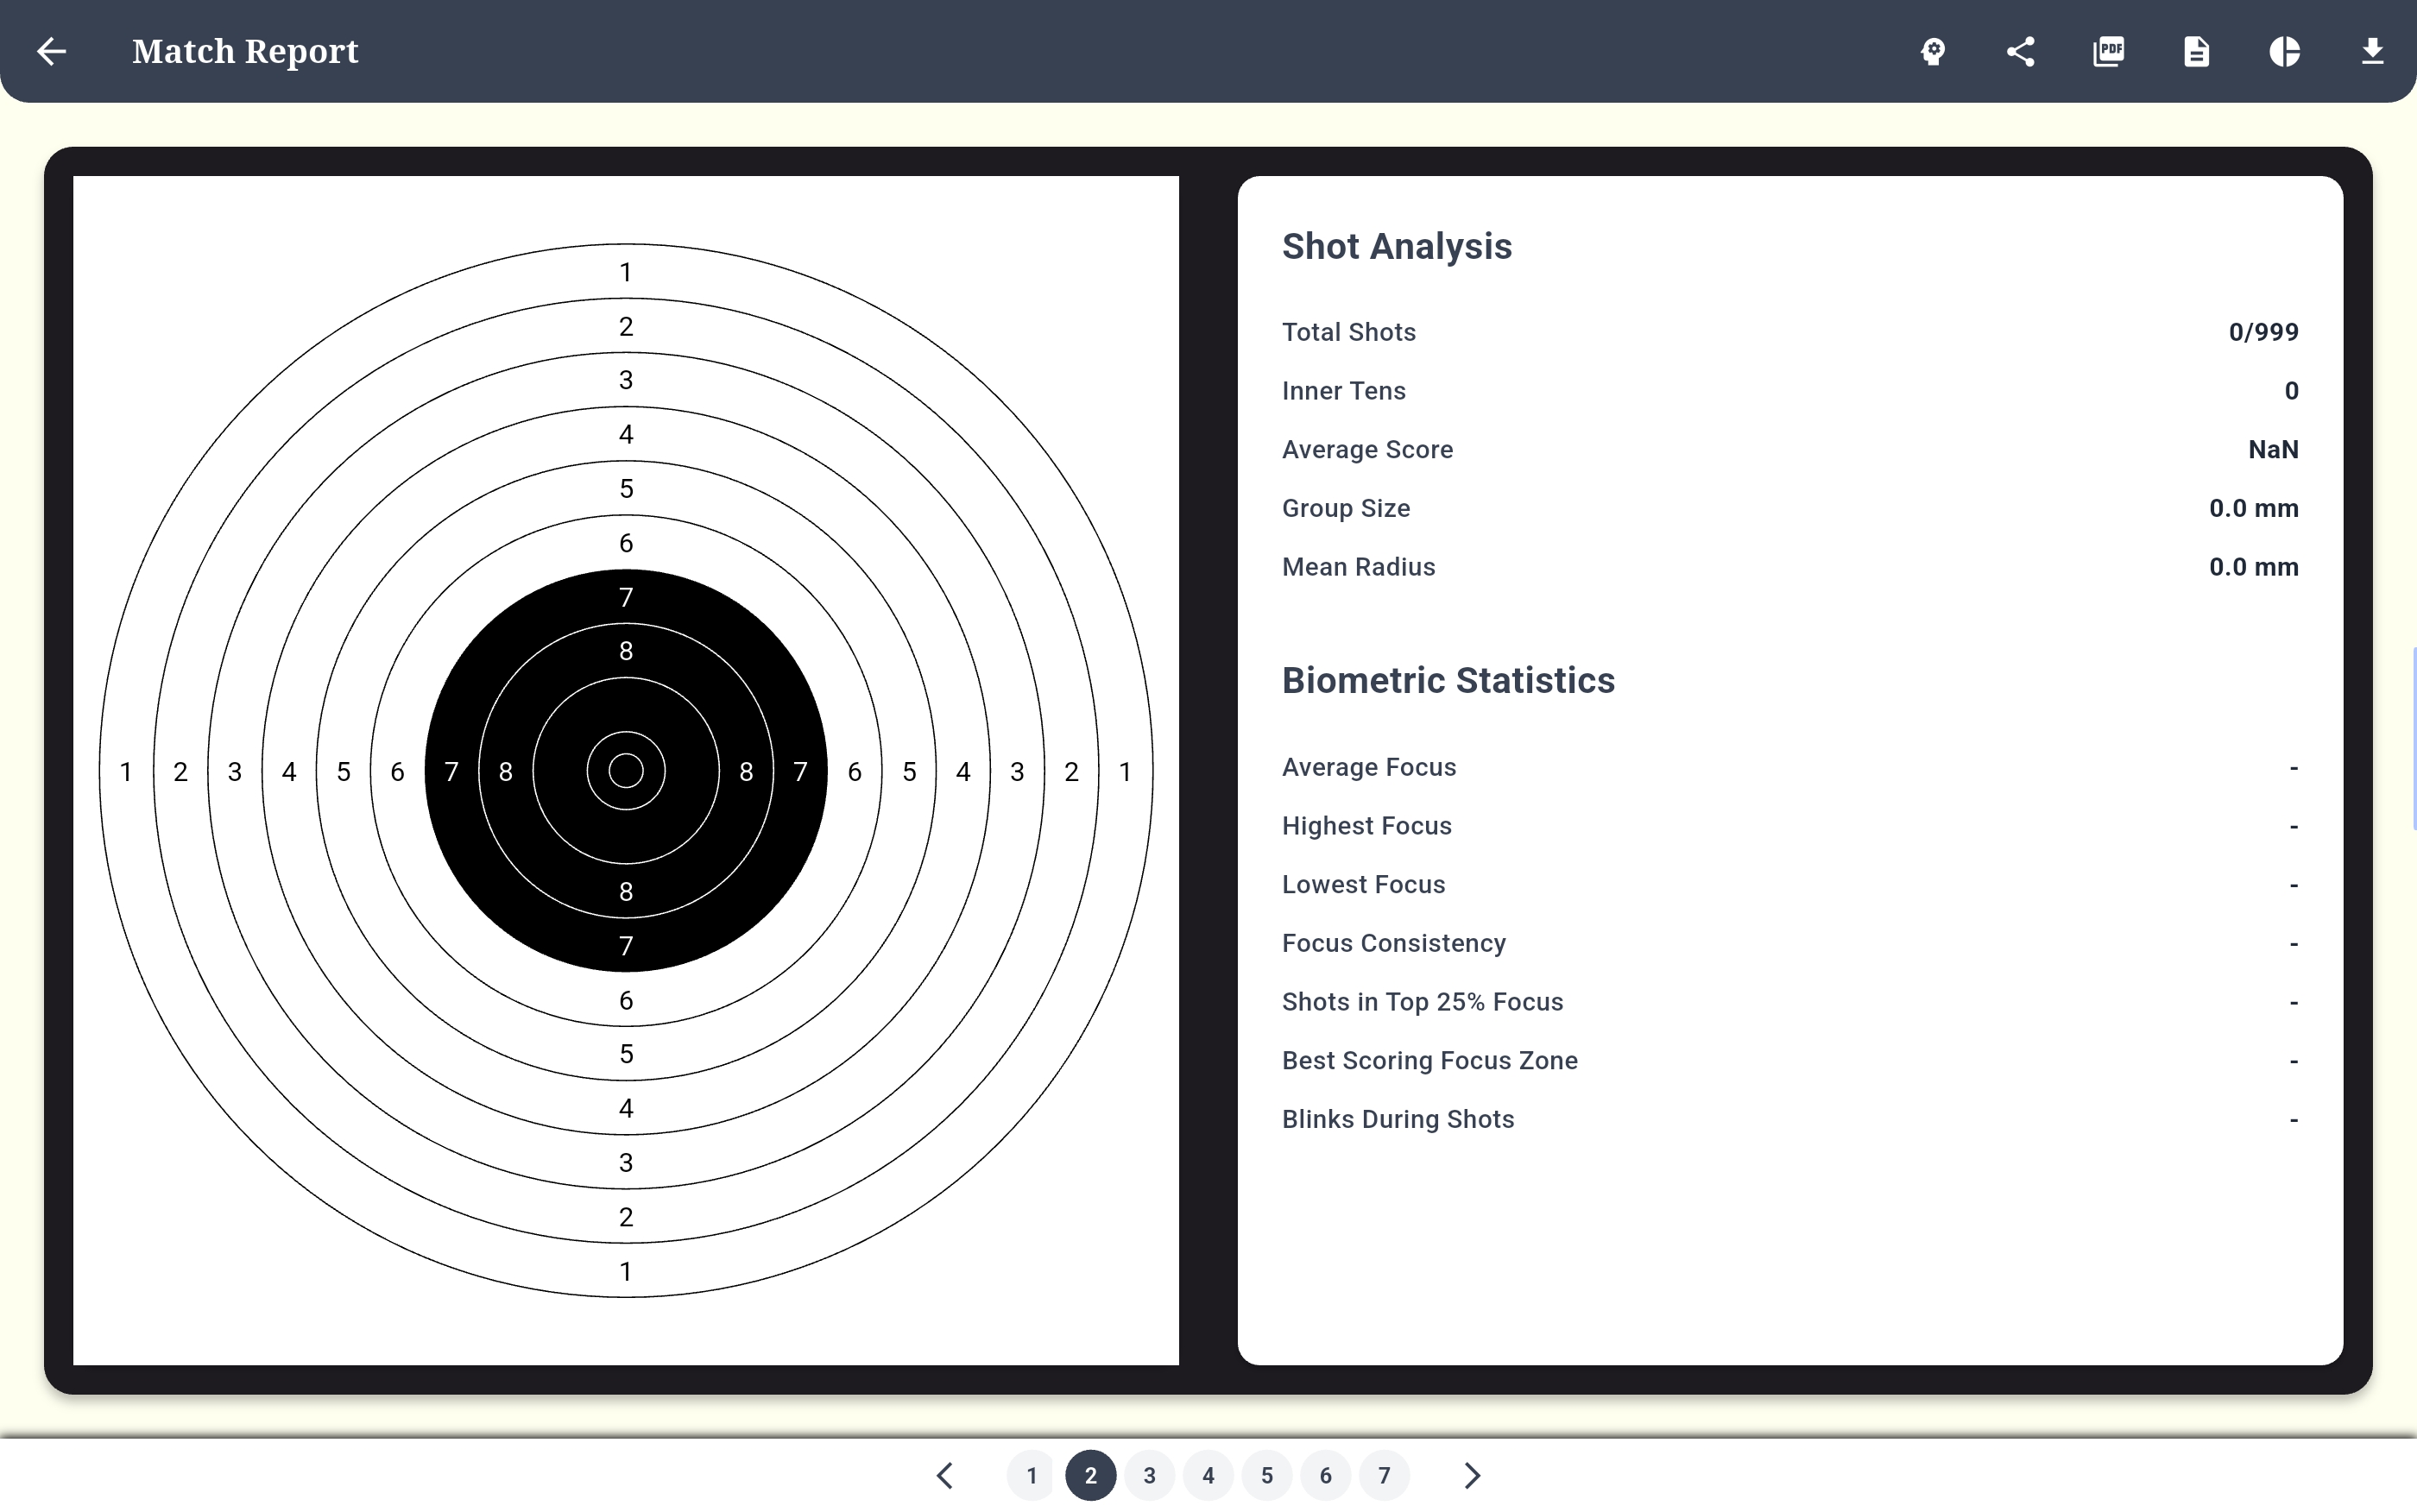This screenshot has width=2417, height=1512.
Task: Click the Total Shots value 0/999
Action: (2263, 332)
